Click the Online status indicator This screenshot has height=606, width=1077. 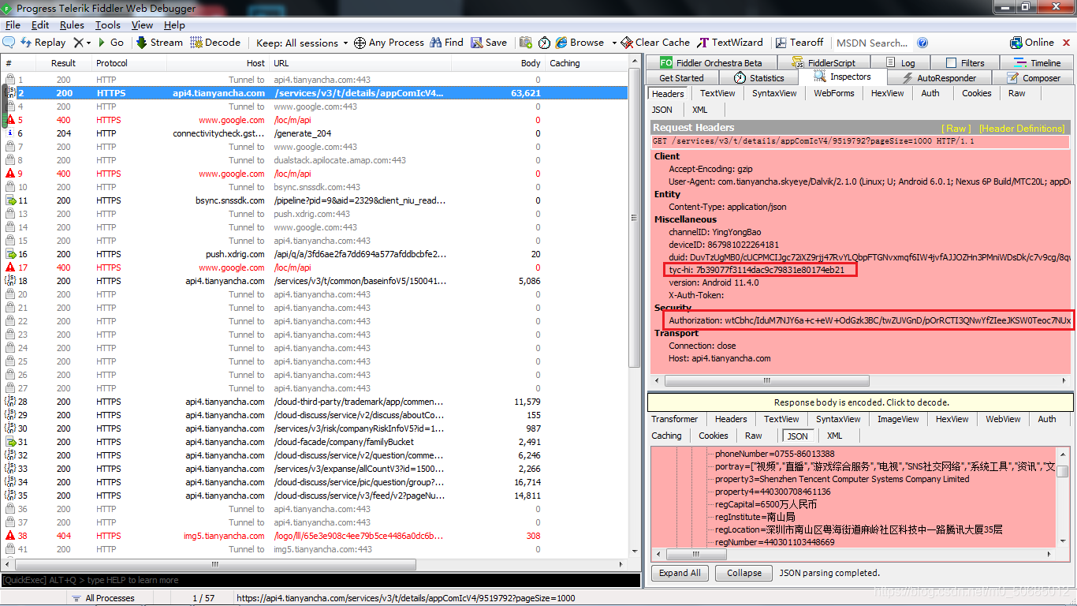[x=1032, y=43]
